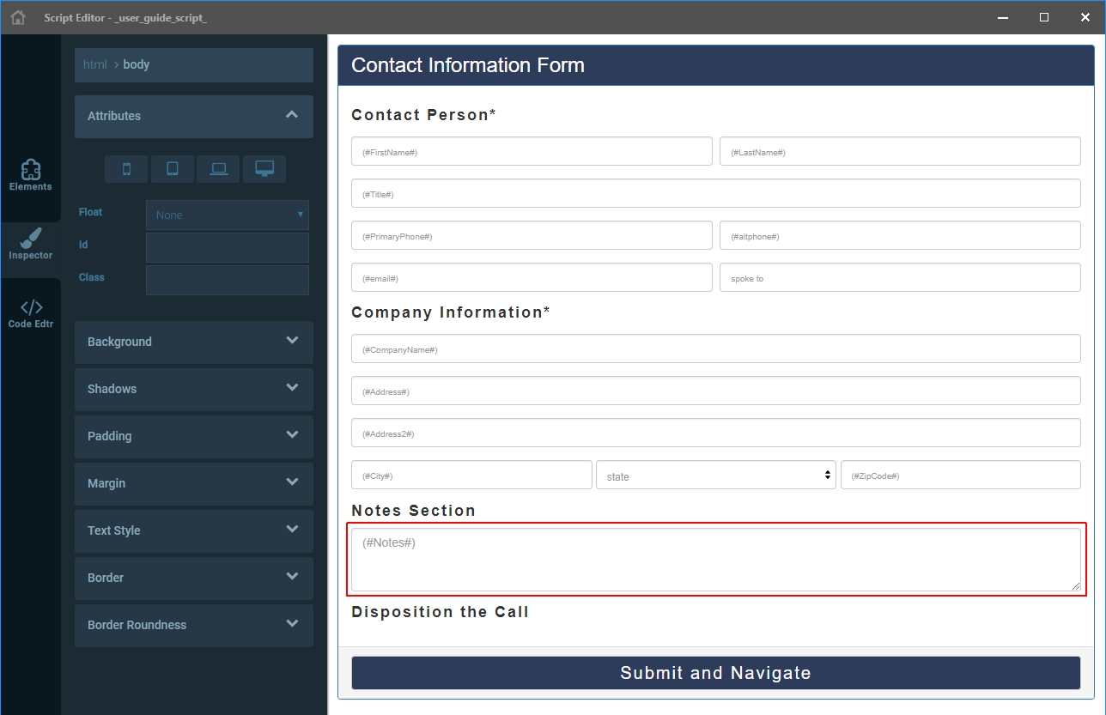The image size is (1106, 715).
Task: Expand the Shadows section
Action: coord(194,389)
